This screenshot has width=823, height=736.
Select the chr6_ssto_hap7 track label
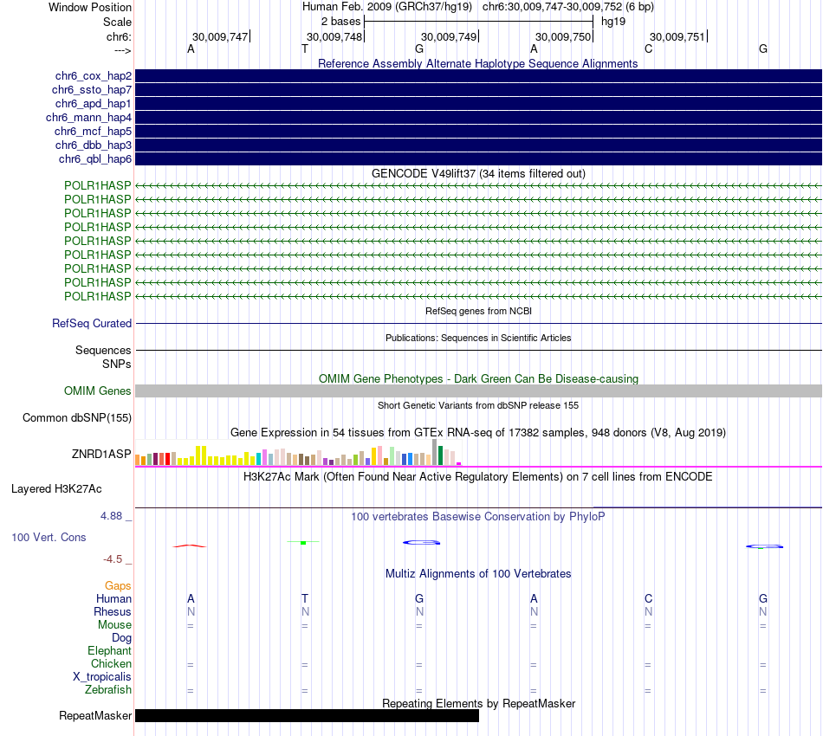pos(92,90)
